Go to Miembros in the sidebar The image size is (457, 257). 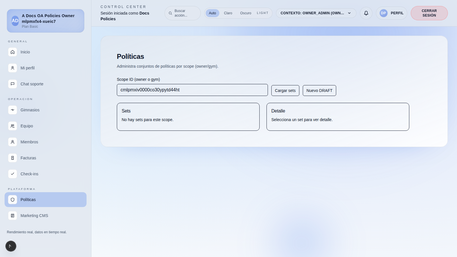click(x=29, y=142)
